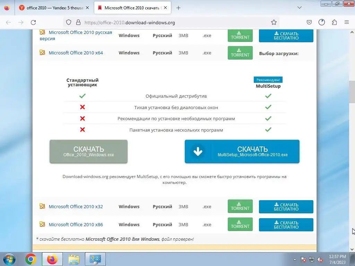This screenshot has height=266, width=355.
Task: Switch to the Yandex office 2010 tab
Action: pyautogui.click(x=54, y=8)
